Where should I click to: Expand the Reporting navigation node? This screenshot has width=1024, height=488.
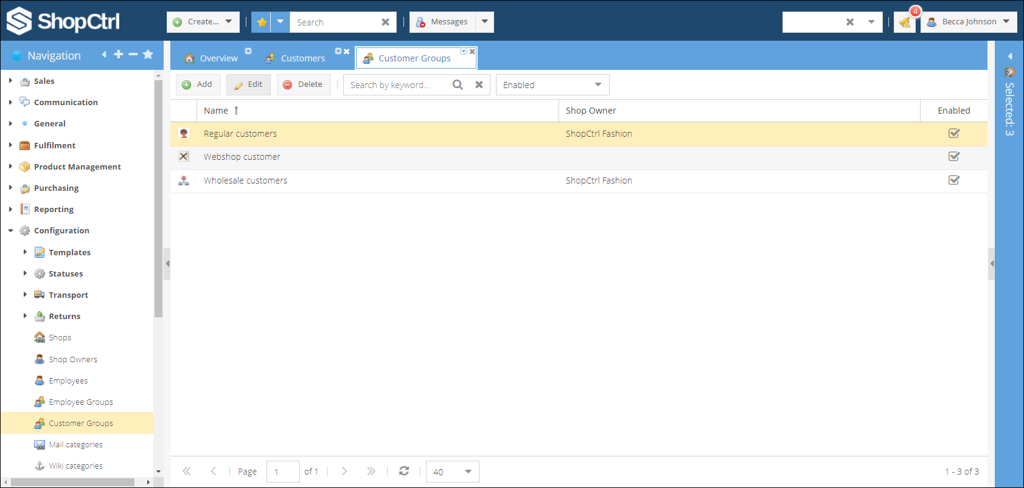click(10, 209)
